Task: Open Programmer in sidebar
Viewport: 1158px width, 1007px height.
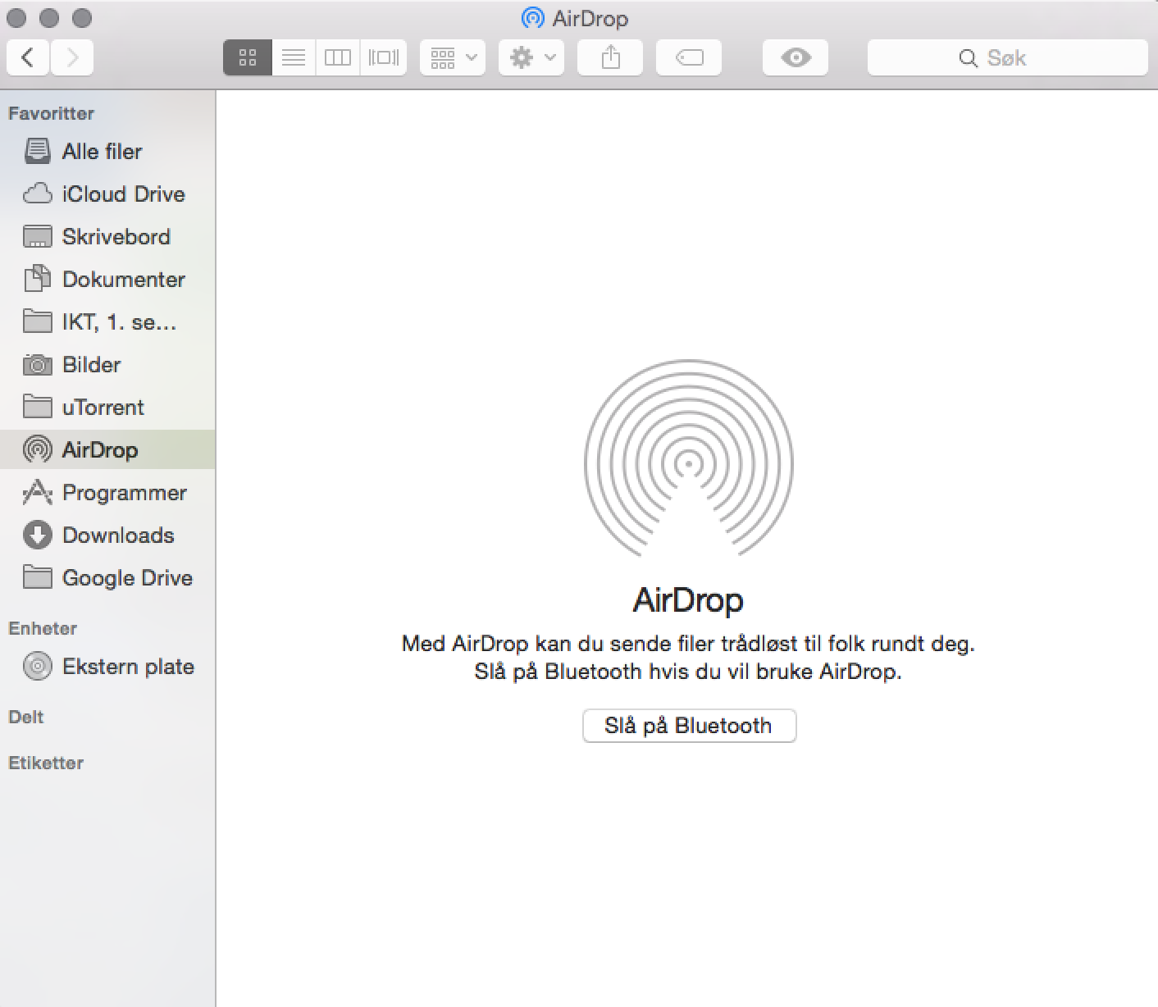Action: point(107,492)
